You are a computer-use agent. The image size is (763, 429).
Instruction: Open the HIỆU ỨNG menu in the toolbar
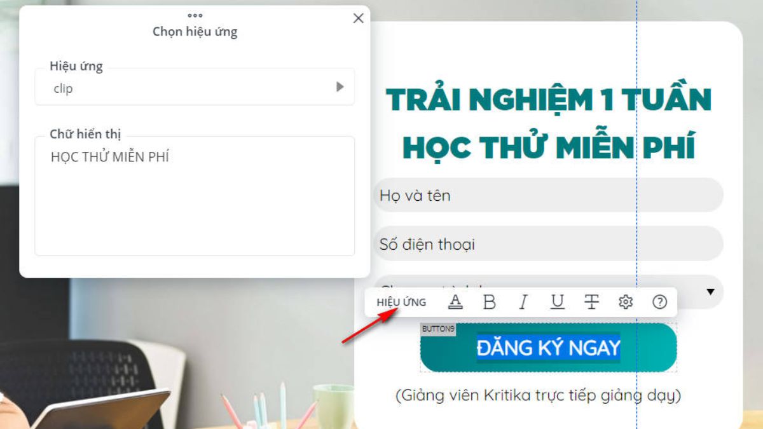(402, 302)
